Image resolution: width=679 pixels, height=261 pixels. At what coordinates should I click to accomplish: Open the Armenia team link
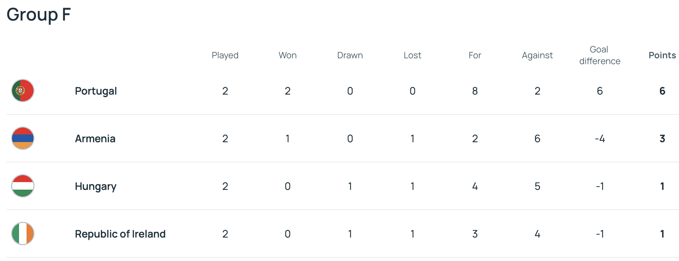95,139
